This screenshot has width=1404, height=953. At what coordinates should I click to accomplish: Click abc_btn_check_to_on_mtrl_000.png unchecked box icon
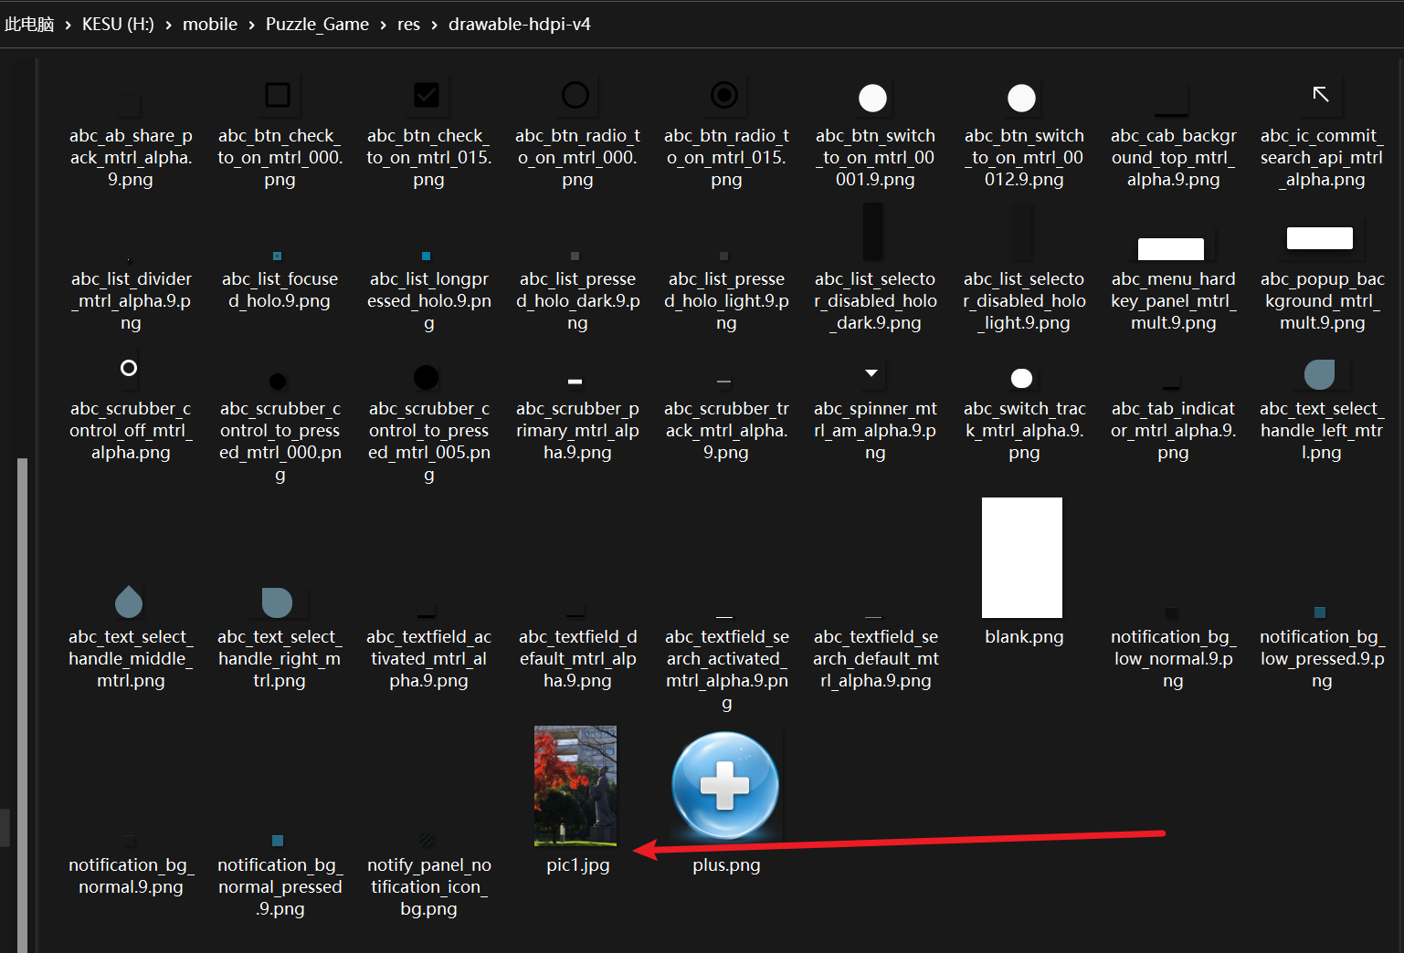pyautogui.click(x=278, y=96)
